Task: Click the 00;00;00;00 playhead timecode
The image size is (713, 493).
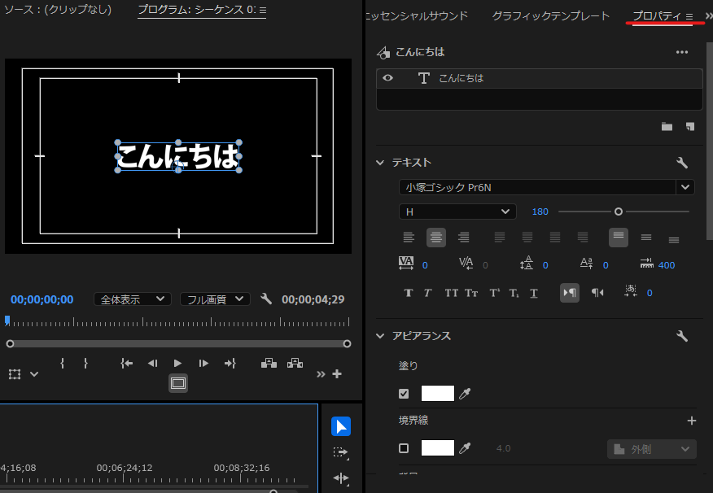Action: [x=42, y=299]
